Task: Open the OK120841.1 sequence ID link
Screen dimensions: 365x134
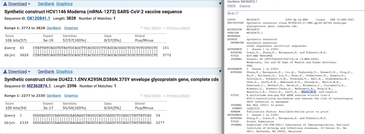Action: 38,18
